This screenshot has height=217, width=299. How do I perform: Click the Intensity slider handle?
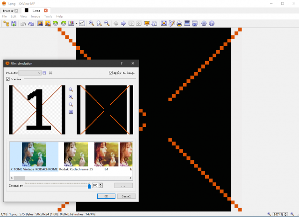coord(89,186)
